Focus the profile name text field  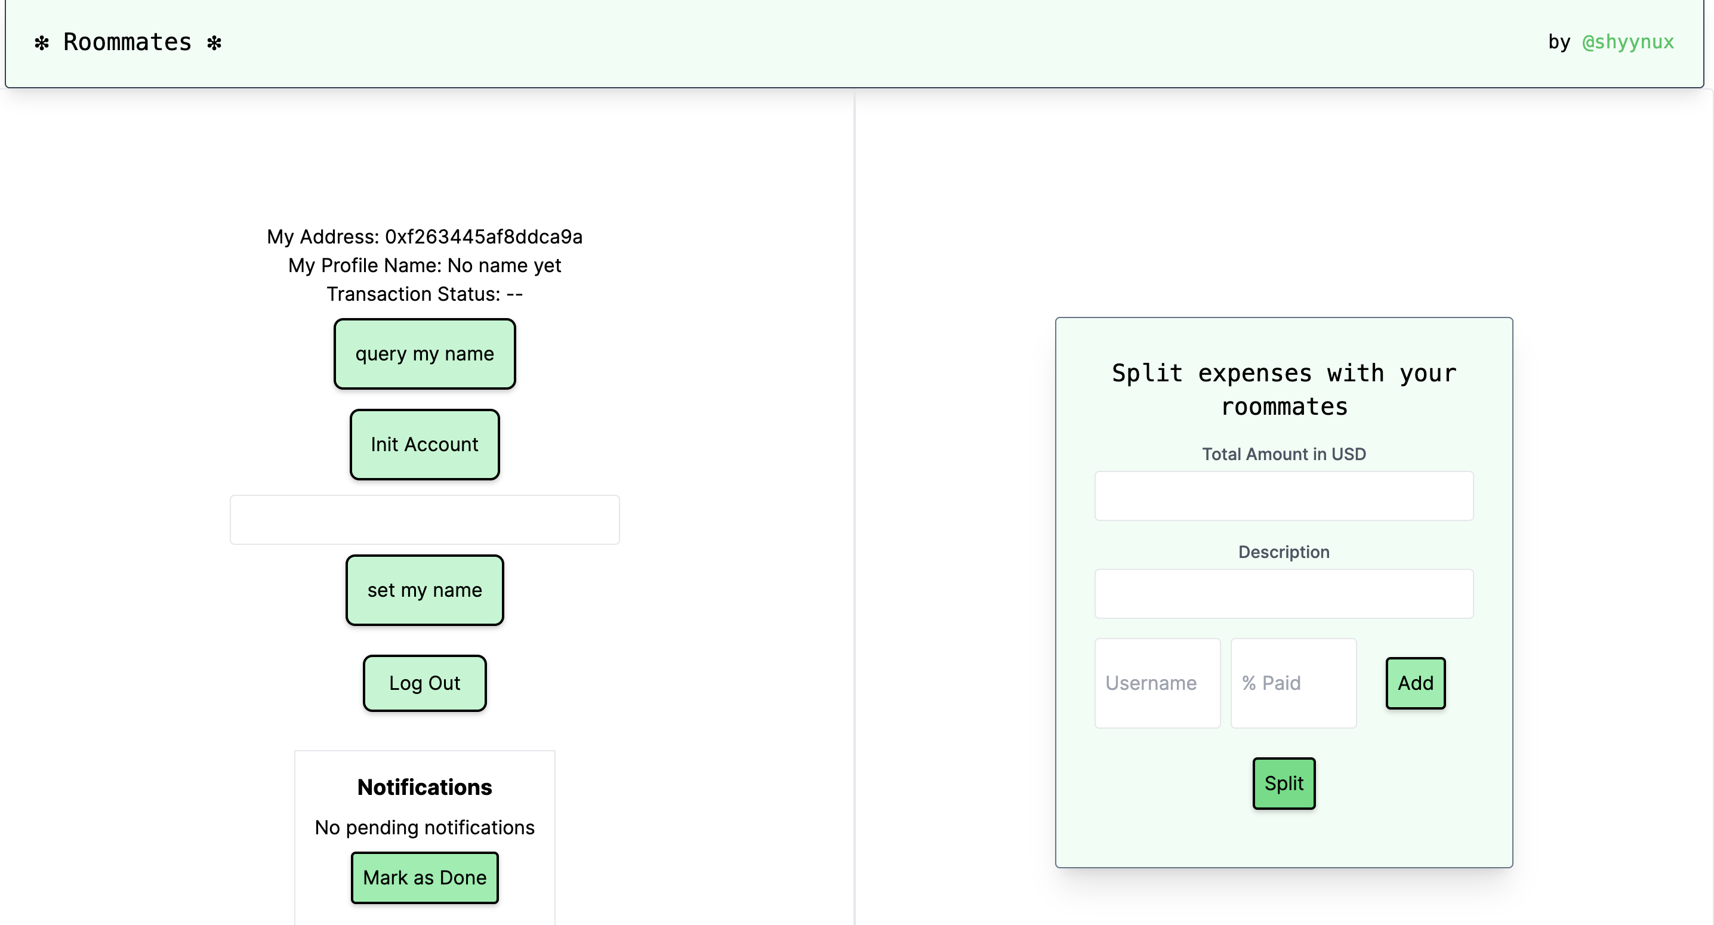[x=424, y=520]
